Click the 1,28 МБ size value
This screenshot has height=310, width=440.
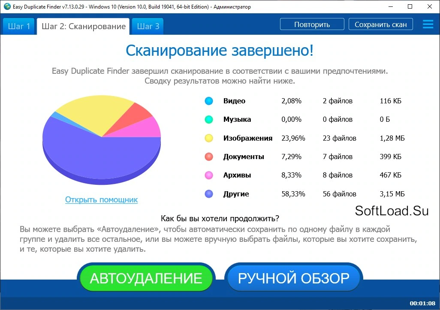[x=392, y=138]
